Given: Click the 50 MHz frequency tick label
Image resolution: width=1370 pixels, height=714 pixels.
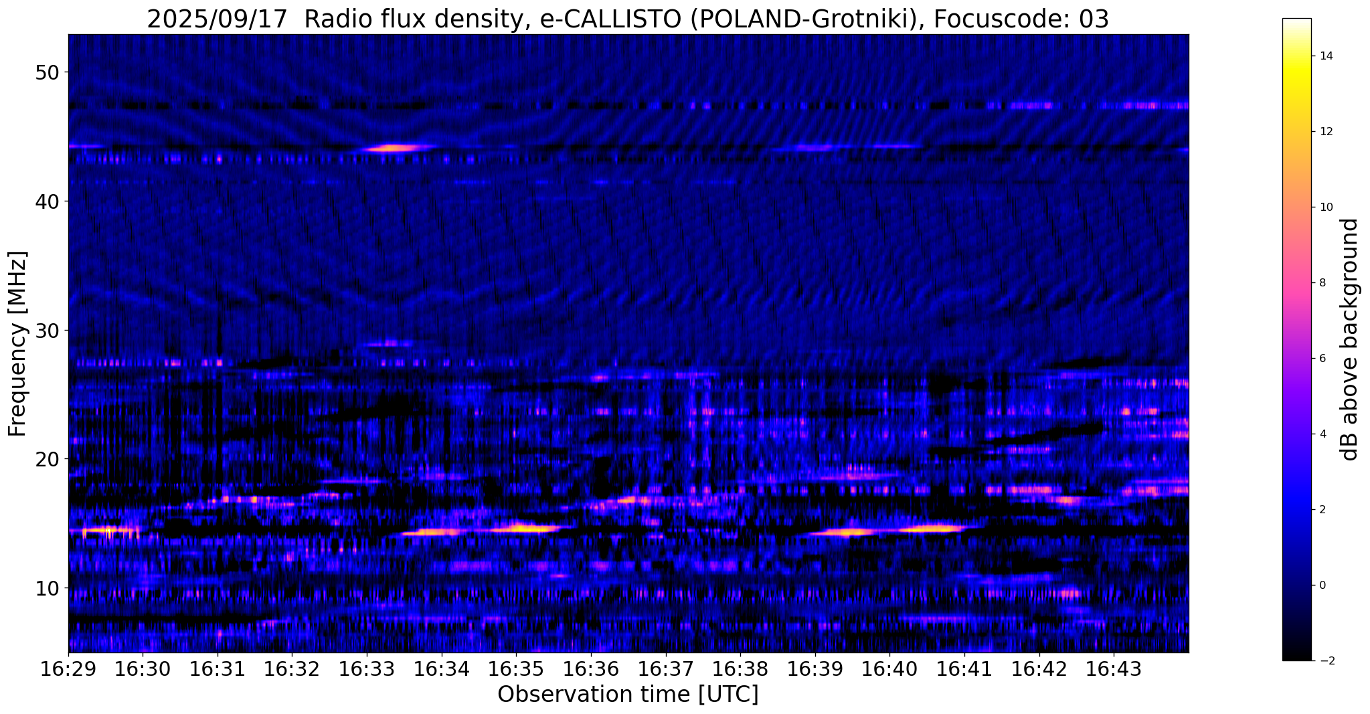Looking at the screenshot, I should click(x=47, y=72).
